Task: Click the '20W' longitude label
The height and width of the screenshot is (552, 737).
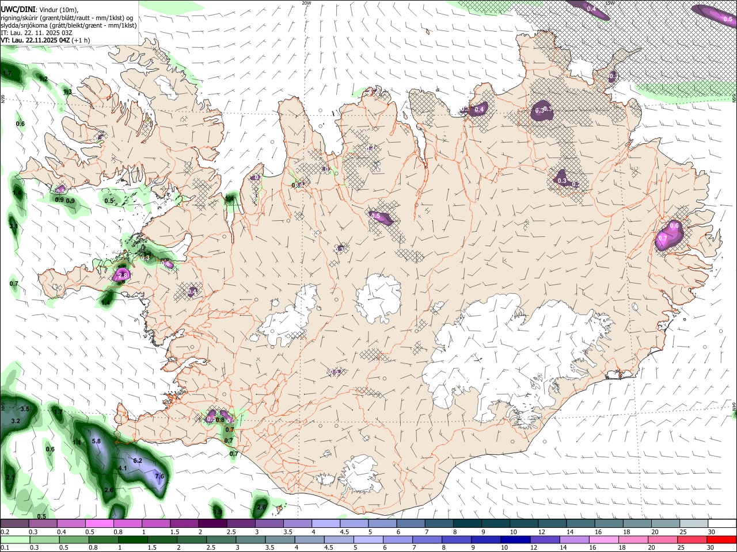Action: point(306,3)
